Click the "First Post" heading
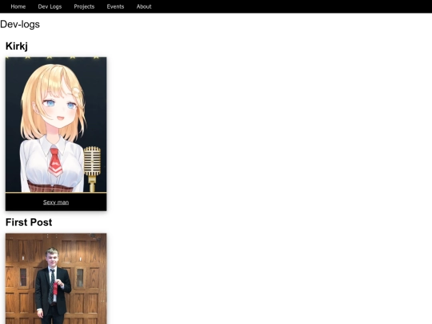 click(x=29, y=222)
